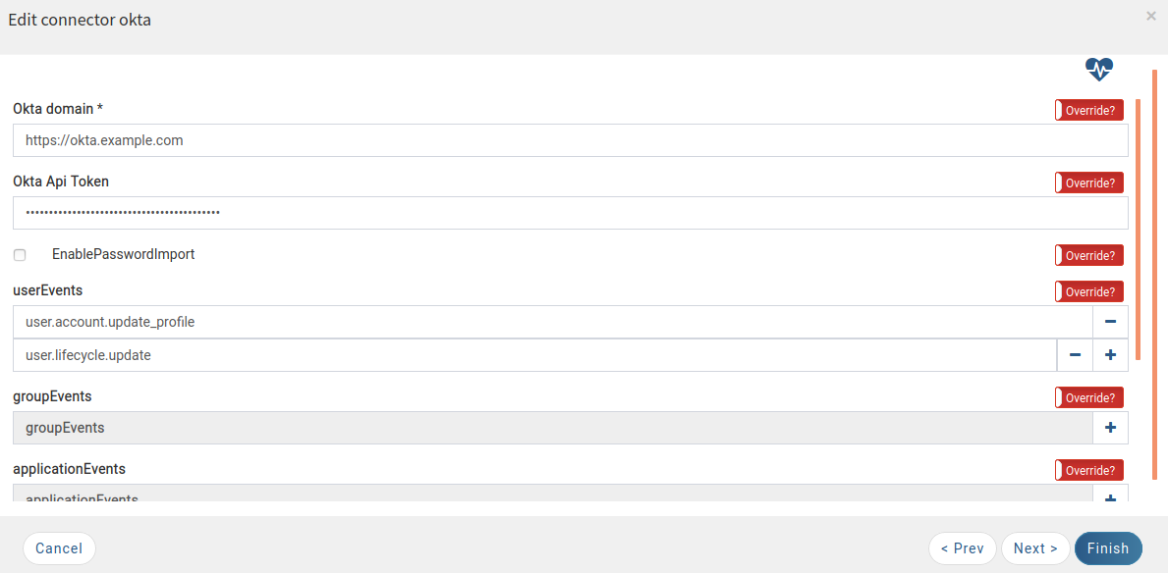Add an applicationEvents entry with plus icon

(1110, 497)
